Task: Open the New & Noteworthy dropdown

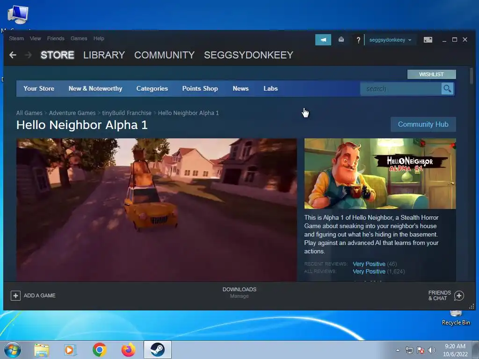Action: click(x=95, y=88)
